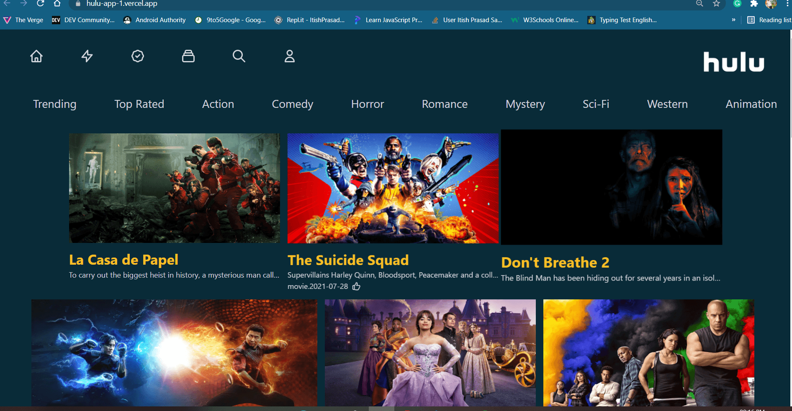The image size is (792, 411).
Task: Open the Chrome three-dot menu
Action: [787, 3]
